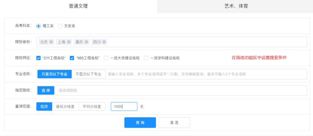This screenshot has width=313, height=136.
Task: Remove the 四川 province tag
Action: point(104,42)
